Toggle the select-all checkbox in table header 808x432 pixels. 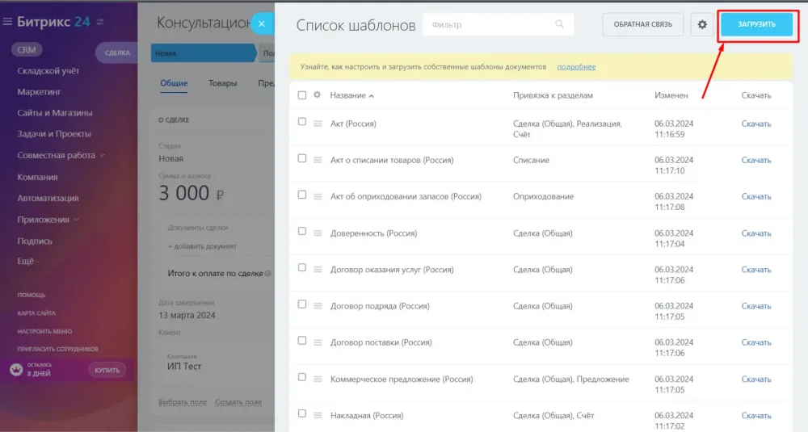(x=302, y=95)
